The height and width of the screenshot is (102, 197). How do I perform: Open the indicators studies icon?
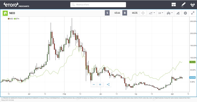[x=178, y=13]
